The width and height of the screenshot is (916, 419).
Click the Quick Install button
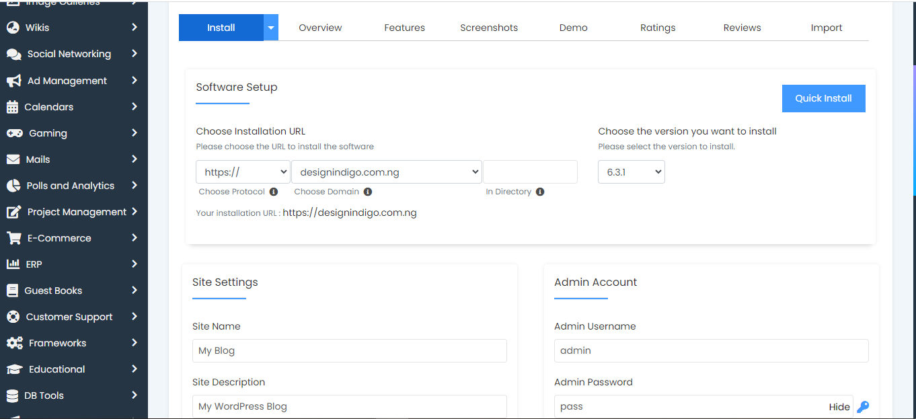[x=823, y=98]
